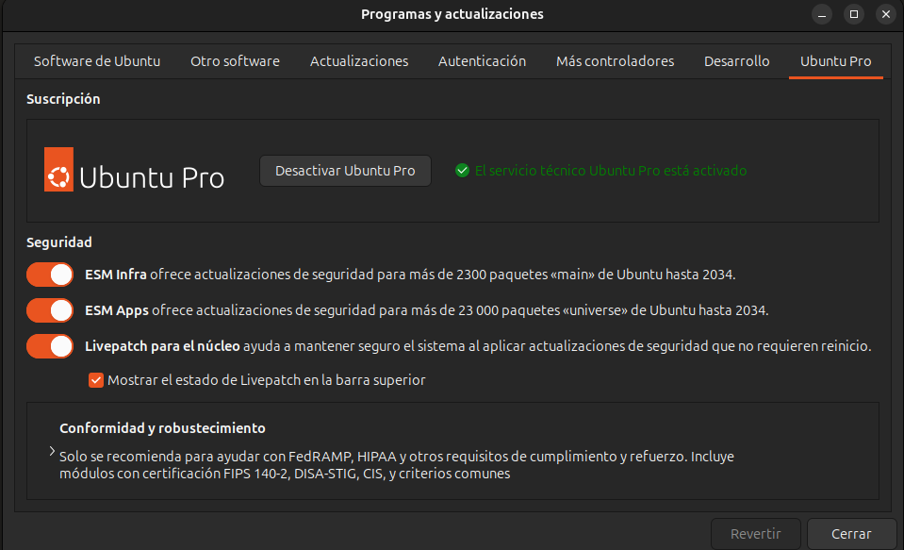Uncheck Mostrar el estado de Livepatch

coord(96,380)
